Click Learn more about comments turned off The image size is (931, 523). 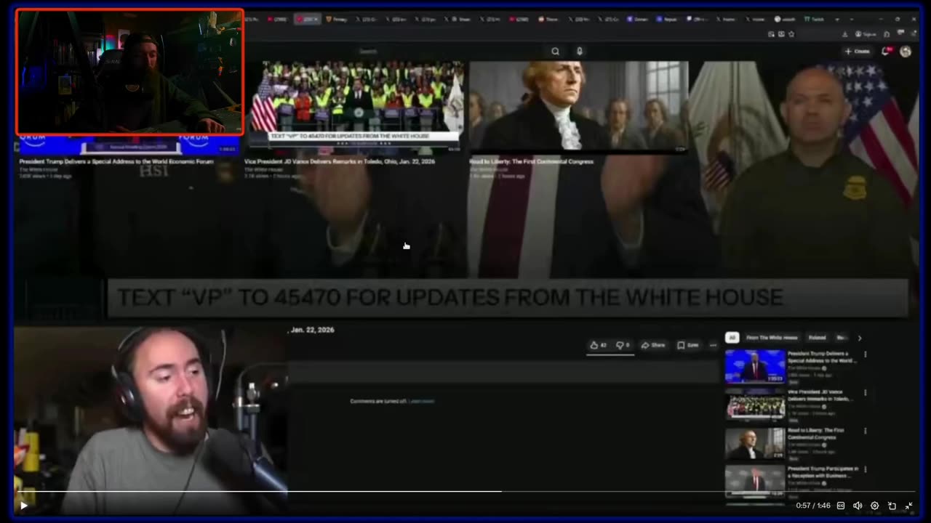[421, 401]
